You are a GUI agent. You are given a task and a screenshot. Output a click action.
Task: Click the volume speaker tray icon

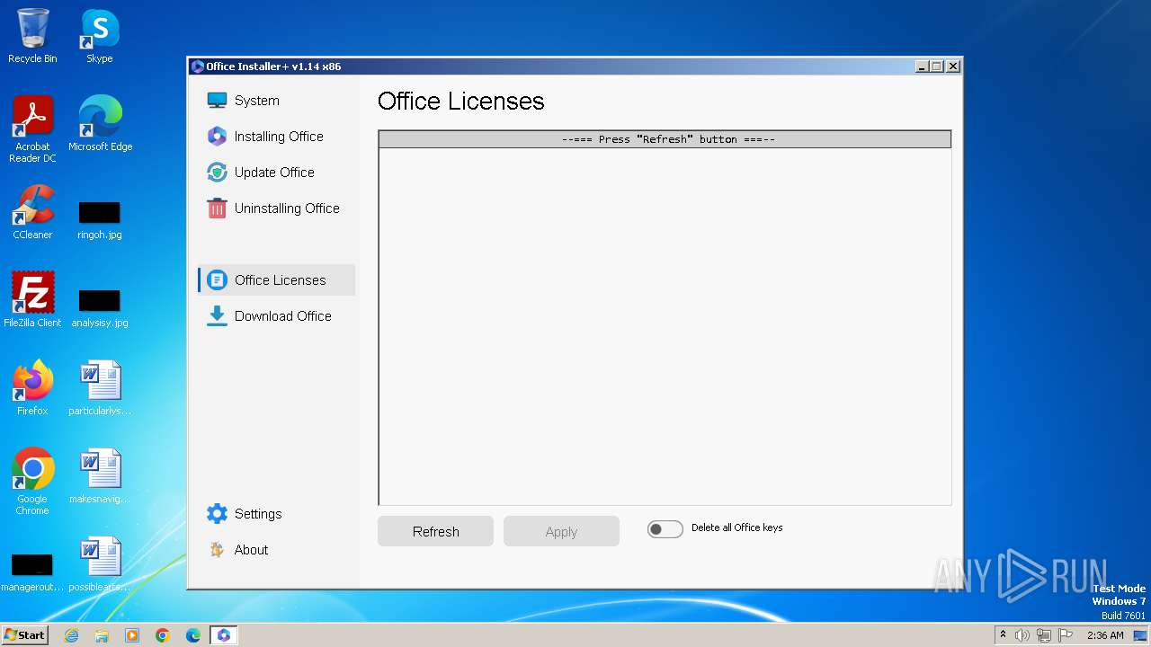tap(1022, 635)
